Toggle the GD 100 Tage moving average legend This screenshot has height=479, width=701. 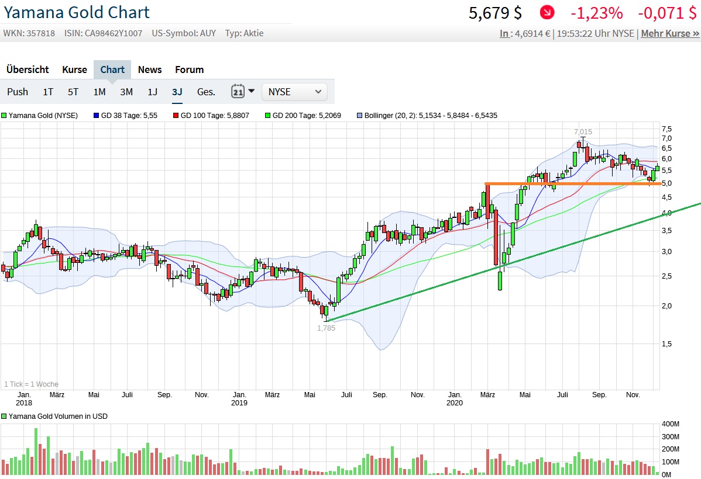click(x=211, y=116)
